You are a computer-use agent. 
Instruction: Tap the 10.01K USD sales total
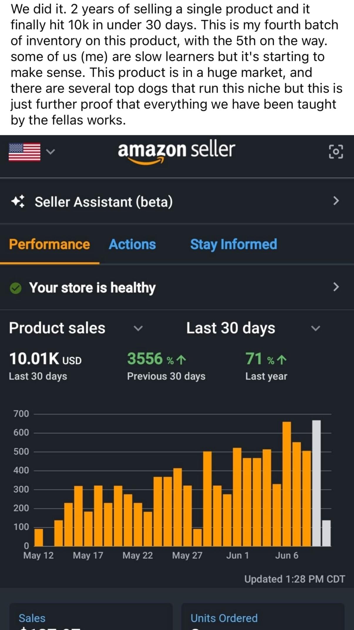[x=45, y=359]
